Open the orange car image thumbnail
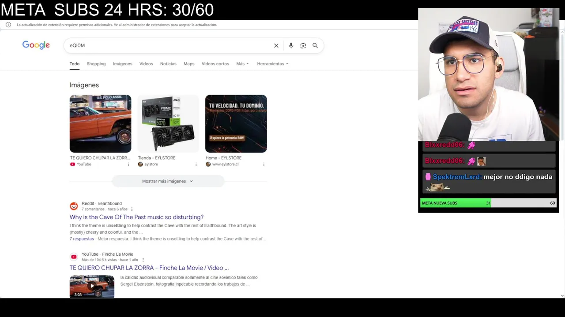The image size is (565, 317). click(x=100, y=124)
